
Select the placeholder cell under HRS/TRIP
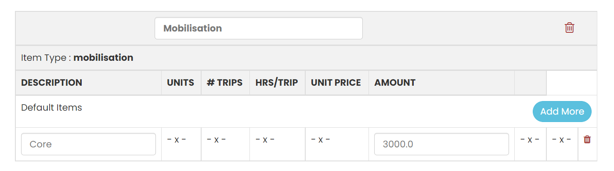tap(265, 140)
